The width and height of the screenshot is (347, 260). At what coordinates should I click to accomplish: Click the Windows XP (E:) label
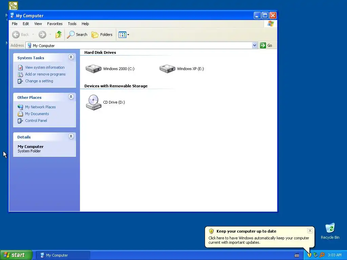pos(190,69)
